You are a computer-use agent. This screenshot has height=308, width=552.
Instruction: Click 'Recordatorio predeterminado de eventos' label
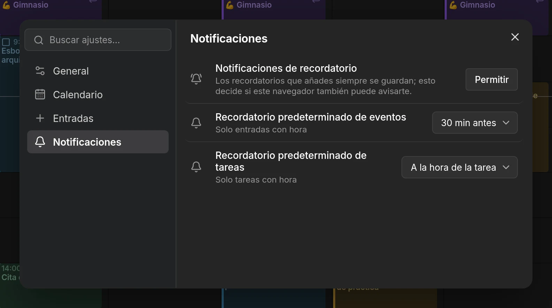pos(311,117)
